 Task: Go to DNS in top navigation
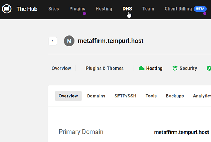[127, 9]
